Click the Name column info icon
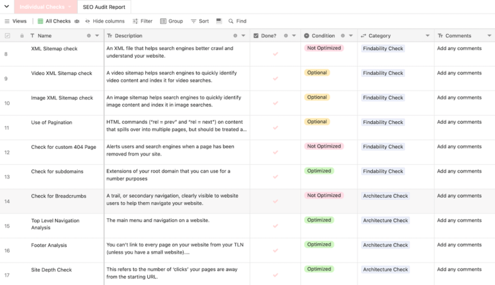 click(89, 36)
